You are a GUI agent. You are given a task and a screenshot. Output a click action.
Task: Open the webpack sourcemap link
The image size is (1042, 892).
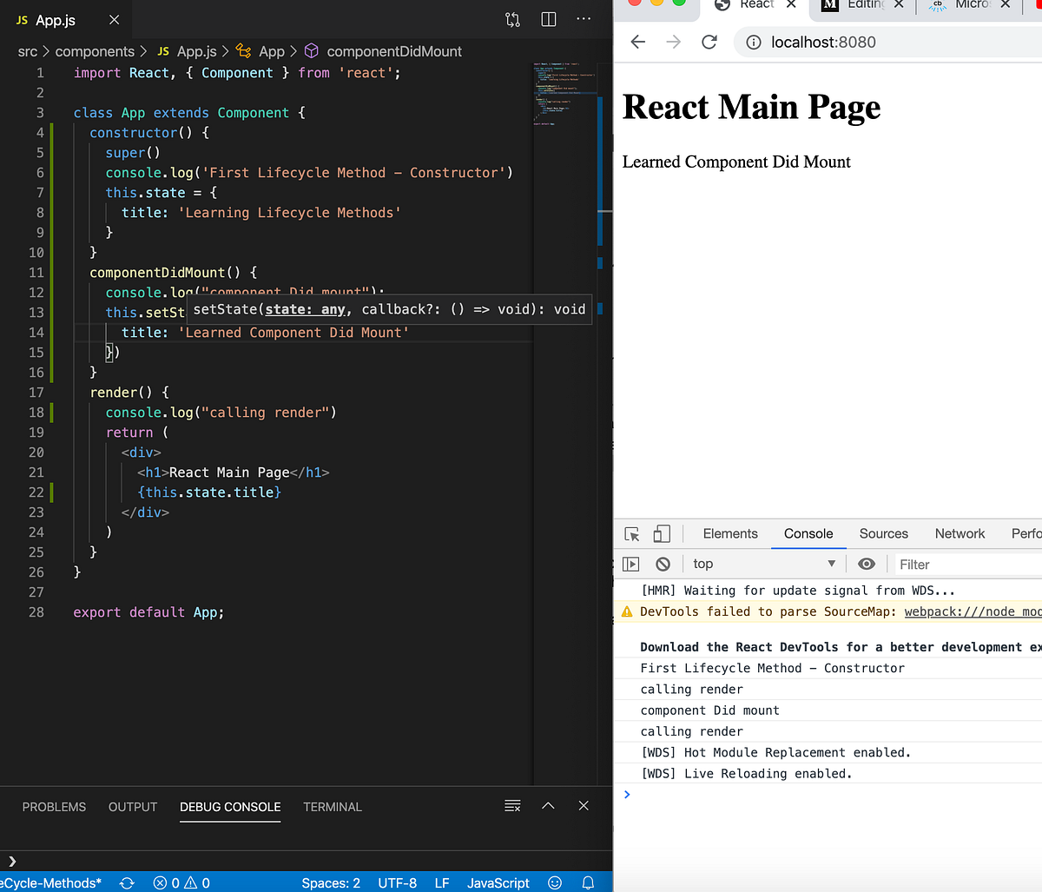pyautogui.click(x=973, y=611)
